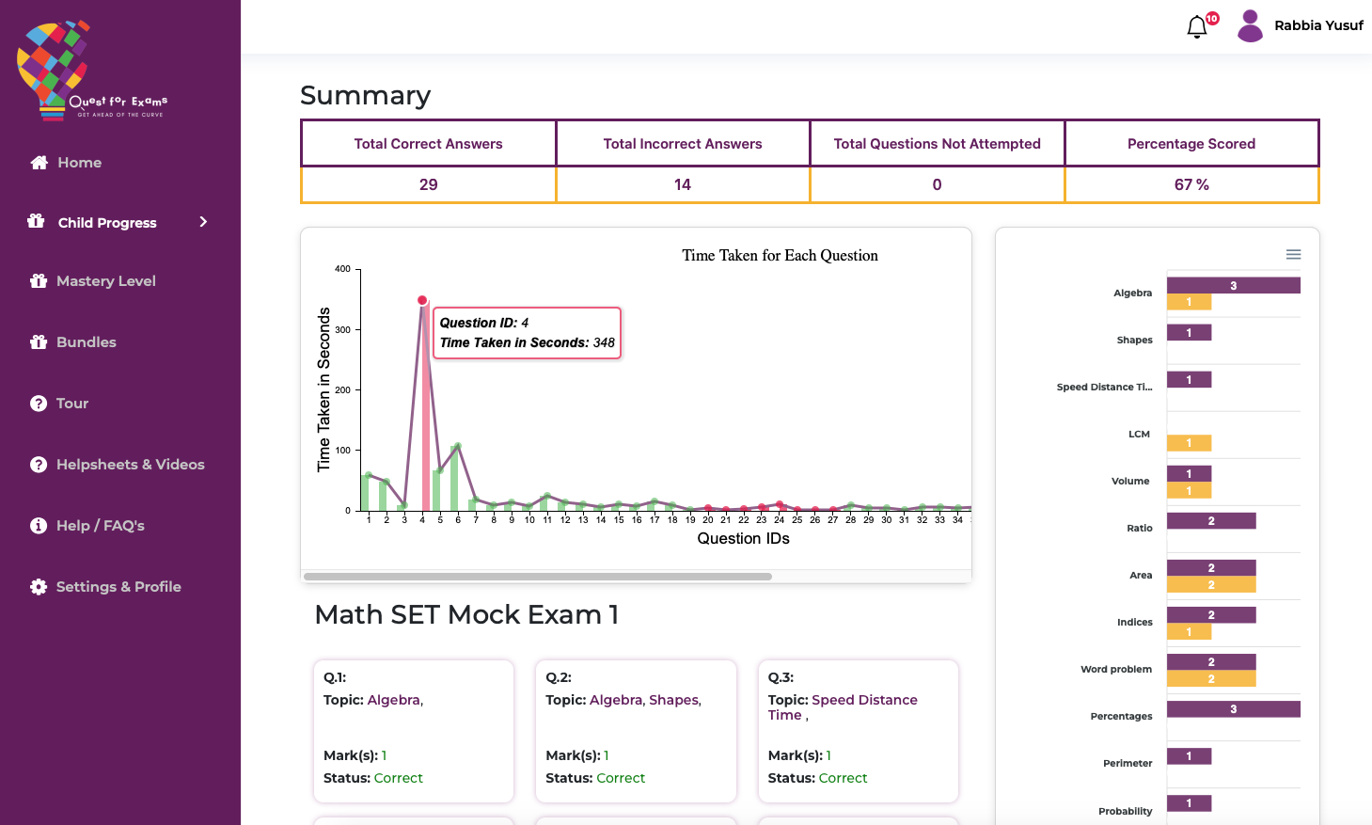The image size is (1372, 825).
Task: Click the user profile avatar icon
Action: pos(1250,25)
